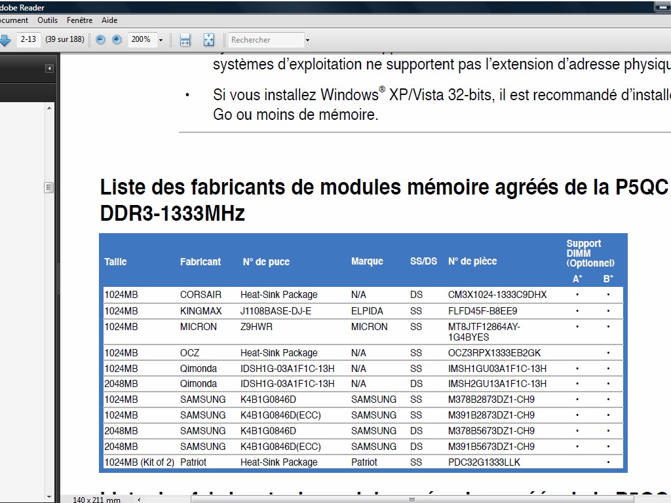Click the zoom percentage field showing 200%
This screenshot has height=503, width=671.
pyautogui.click(x=140, y=40)
